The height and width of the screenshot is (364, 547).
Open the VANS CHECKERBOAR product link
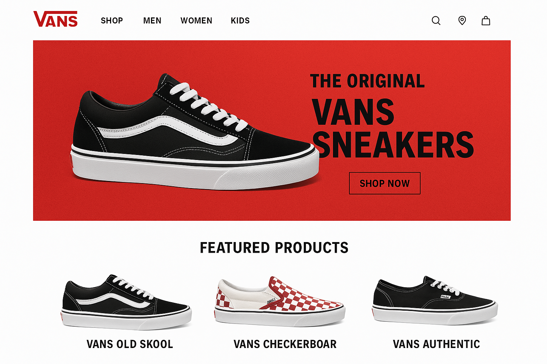[285, 344]
